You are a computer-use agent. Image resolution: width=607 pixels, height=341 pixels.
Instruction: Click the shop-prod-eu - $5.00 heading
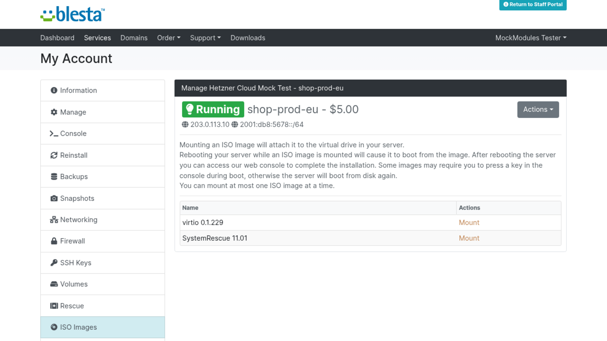pyautogui.click(x=303, y=109)
